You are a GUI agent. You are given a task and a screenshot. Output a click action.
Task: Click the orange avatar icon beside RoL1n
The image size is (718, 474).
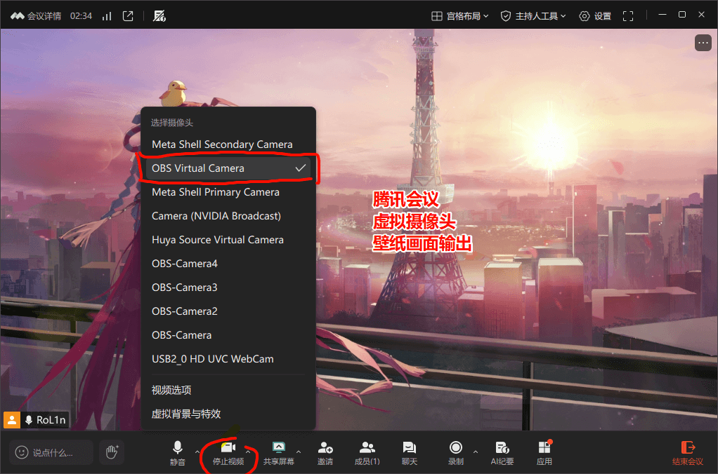[12, 419]
